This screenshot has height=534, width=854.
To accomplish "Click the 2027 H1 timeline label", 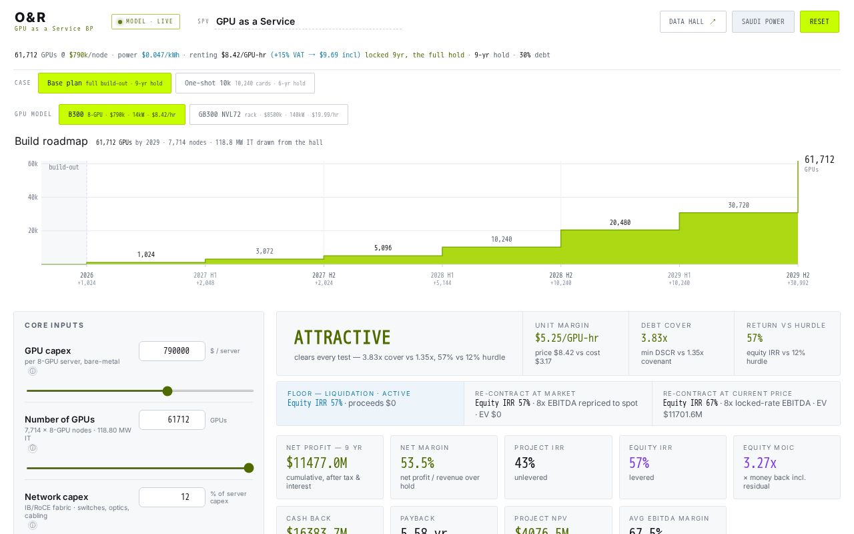I will click(205, 275).
